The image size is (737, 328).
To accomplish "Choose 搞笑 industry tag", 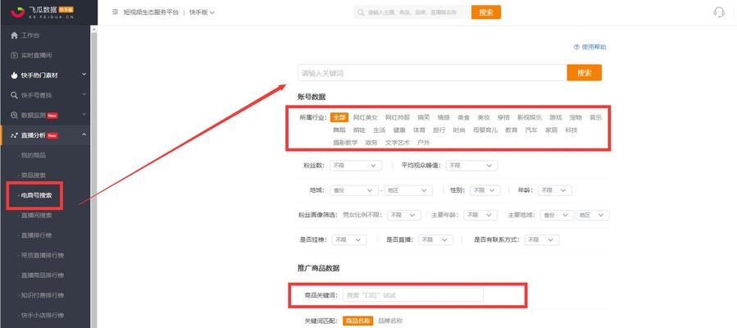I will point(424,117).
